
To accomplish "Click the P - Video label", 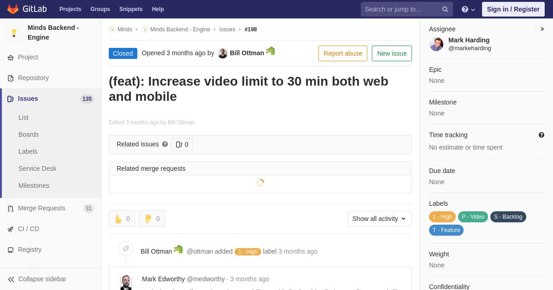I will coord(473,217).
